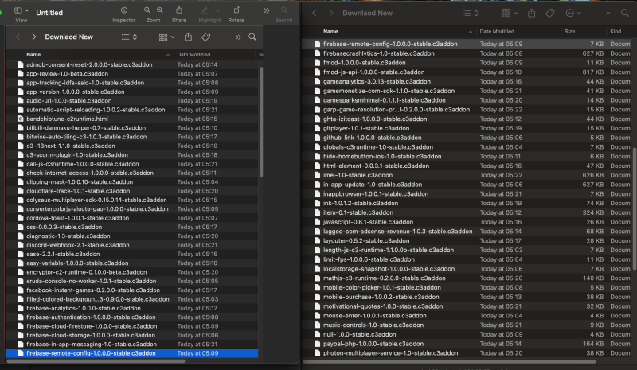The image size is (637, 370).
Task: Open the Highlight color dropdown arrow
Action: pos(218,10)
